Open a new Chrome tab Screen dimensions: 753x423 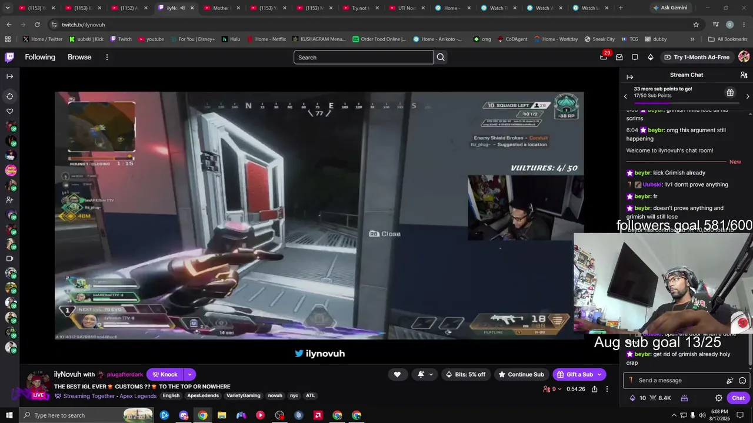(621, 8)
